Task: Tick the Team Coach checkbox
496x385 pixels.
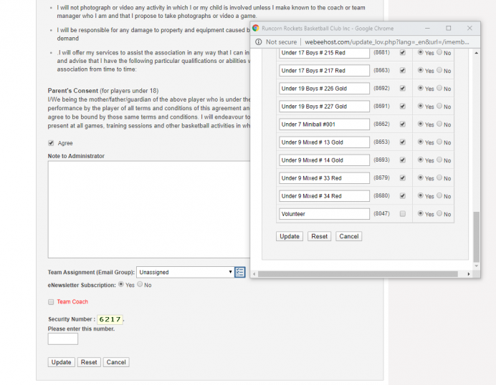Action: click(51, 302)
